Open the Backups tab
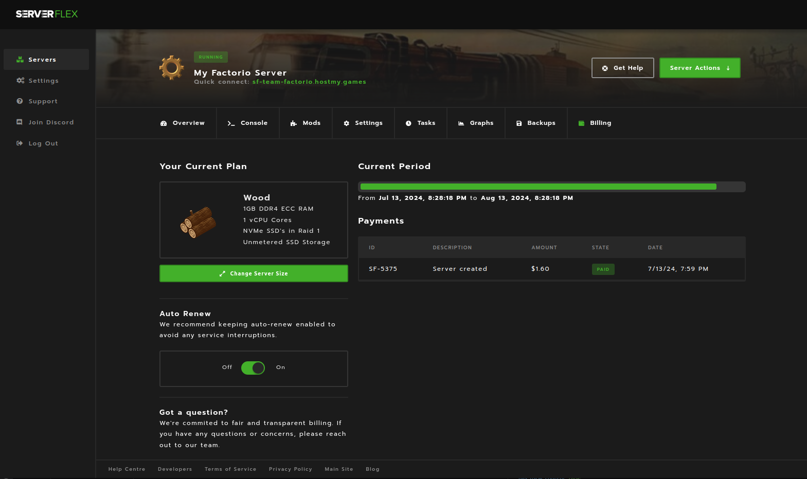Viewport: 807px width, 479px height. click(536, 123)
